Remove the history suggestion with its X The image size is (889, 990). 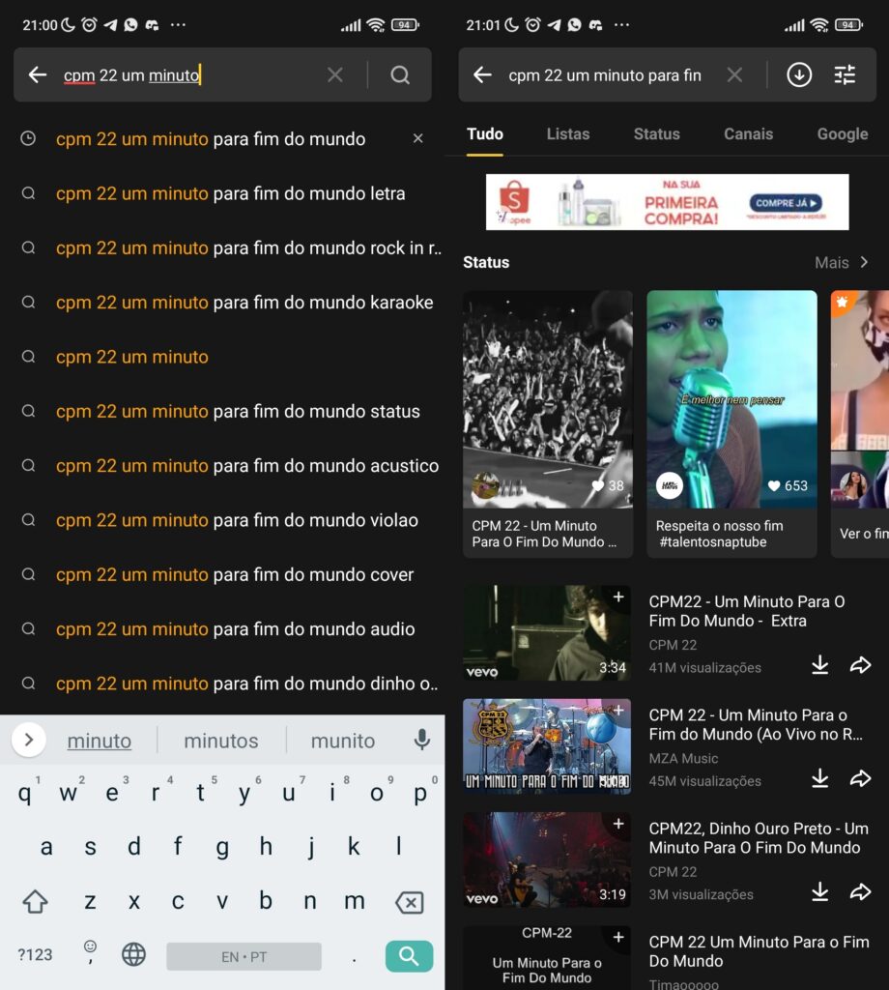(417, 139)
